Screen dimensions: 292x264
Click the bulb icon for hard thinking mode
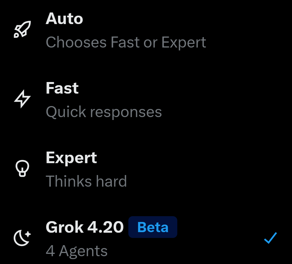coord(22,169)
